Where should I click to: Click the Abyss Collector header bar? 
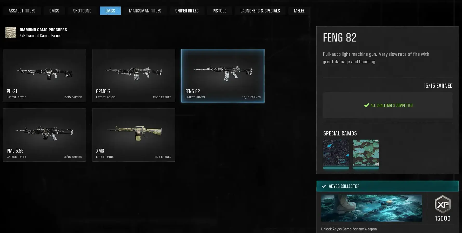(388, 186)
